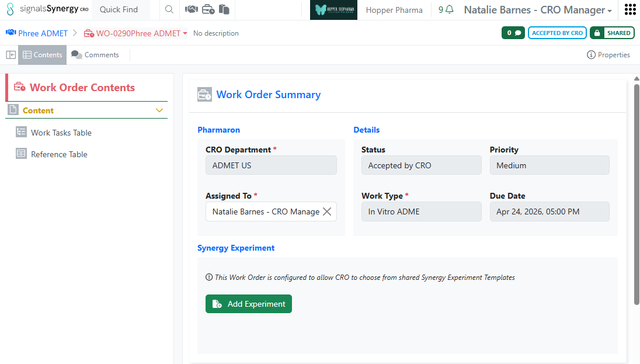The width and height of the screenshot is (640, 364).
Task: Click the Accepted by CRO status badge
Action: point(557,33)
